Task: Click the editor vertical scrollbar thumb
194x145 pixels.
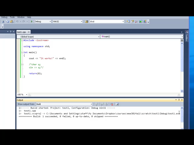Action: [182, 58]
